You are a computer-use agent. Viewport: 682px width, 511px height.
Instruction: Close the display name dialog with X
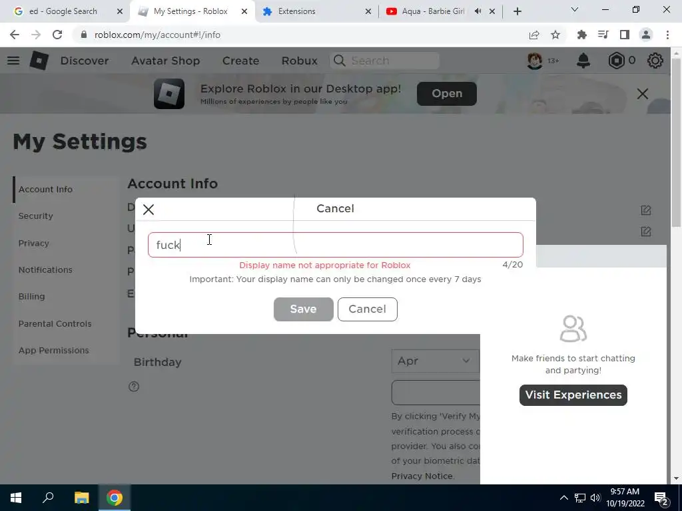click(149, 210)
